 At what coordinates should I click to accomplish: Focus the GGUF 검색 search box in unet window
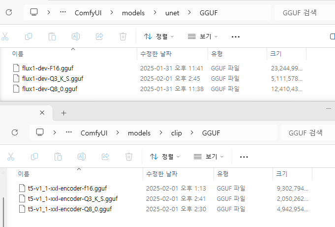click(305, 13)
